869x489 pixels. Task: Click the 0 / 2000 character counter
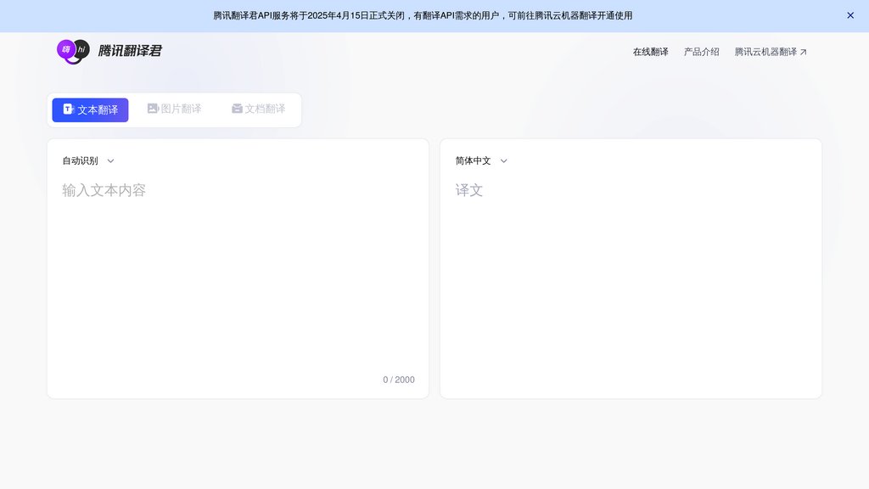pyautogui.click(x=398, y=379)
